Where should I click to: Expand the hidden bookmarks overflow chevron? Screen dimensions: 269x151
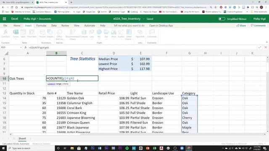(x=247, y=12)
